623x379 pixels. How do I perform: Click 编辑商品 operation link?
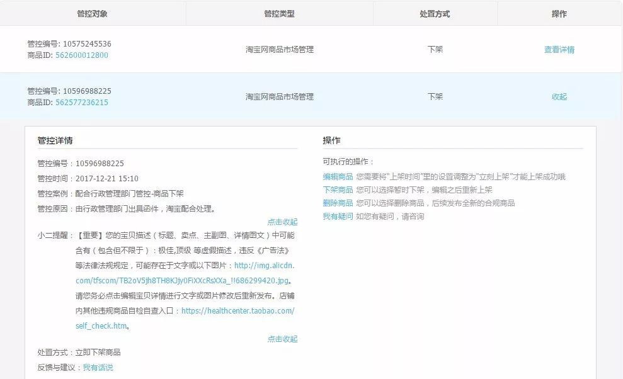[338, 177]
